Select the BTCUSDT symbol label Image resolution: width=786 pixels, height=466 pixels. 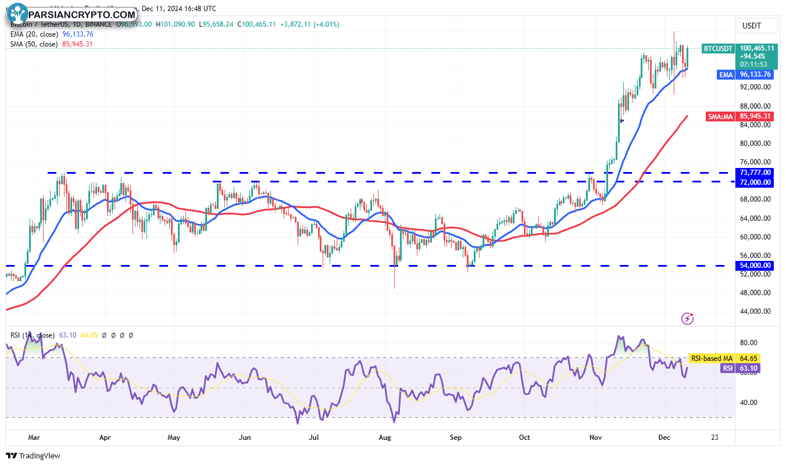coord(718,49)
